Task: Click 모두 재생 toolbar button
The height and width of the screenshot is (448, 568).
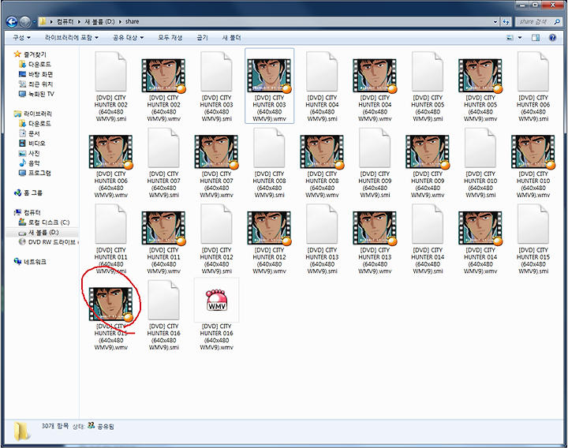Action: (170, 37)
